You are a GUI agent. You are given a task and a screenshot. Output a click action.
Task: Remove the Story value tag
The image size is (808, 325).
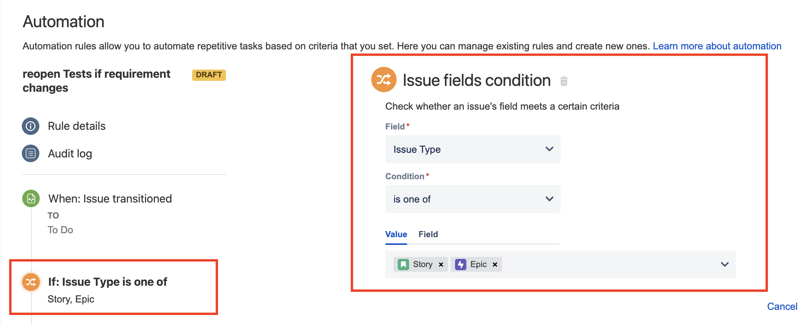pyautogui.click(x=441, y=264)
